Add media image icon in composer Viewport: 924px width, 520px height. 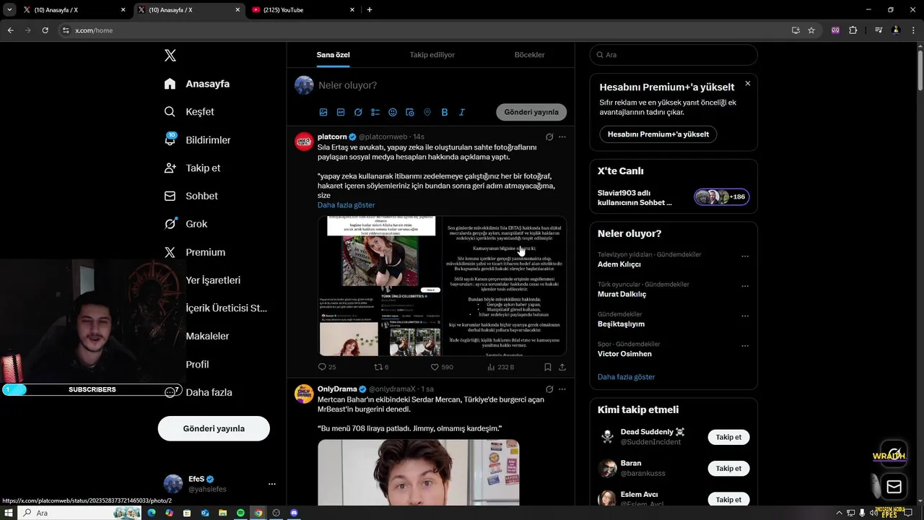323,113
